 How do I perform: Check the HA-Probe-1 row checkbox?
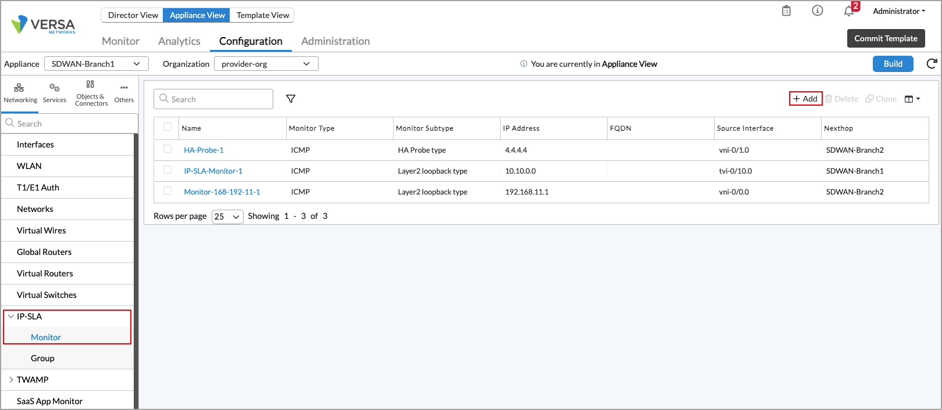167,149
